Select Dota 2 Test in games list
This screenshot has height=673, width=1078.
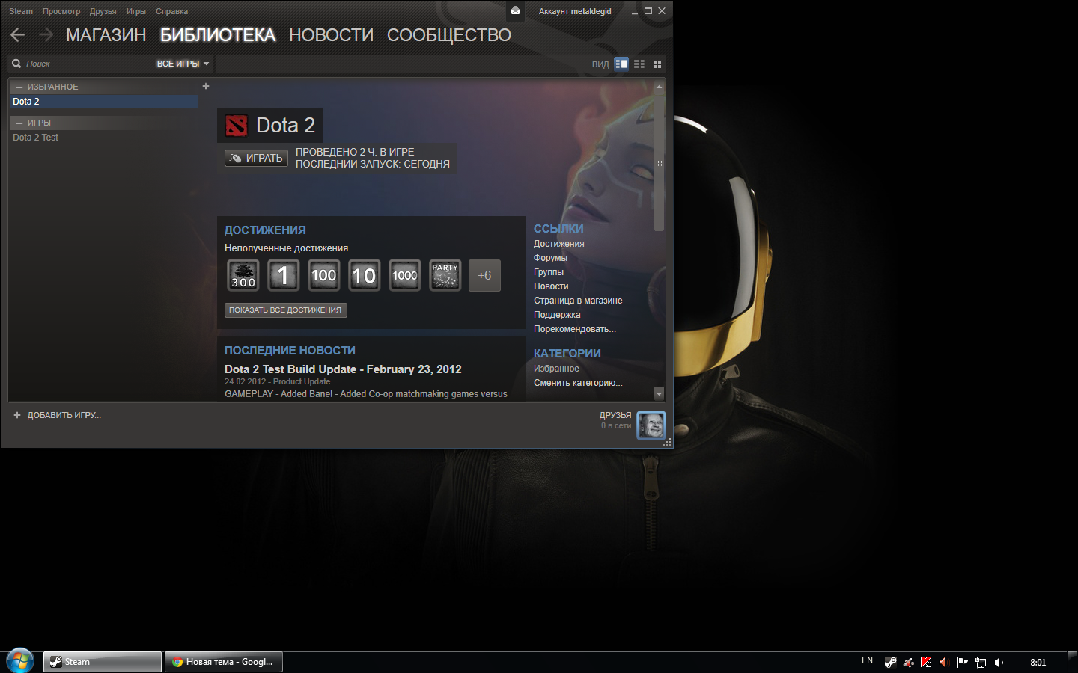point(104,138)
